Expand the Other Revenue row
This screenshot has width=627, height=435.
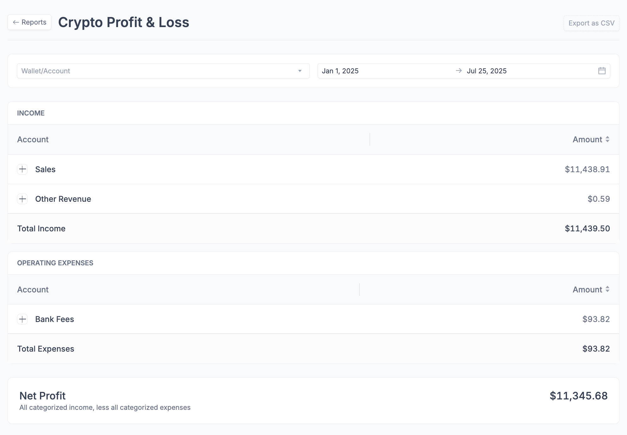coord(22,199)
